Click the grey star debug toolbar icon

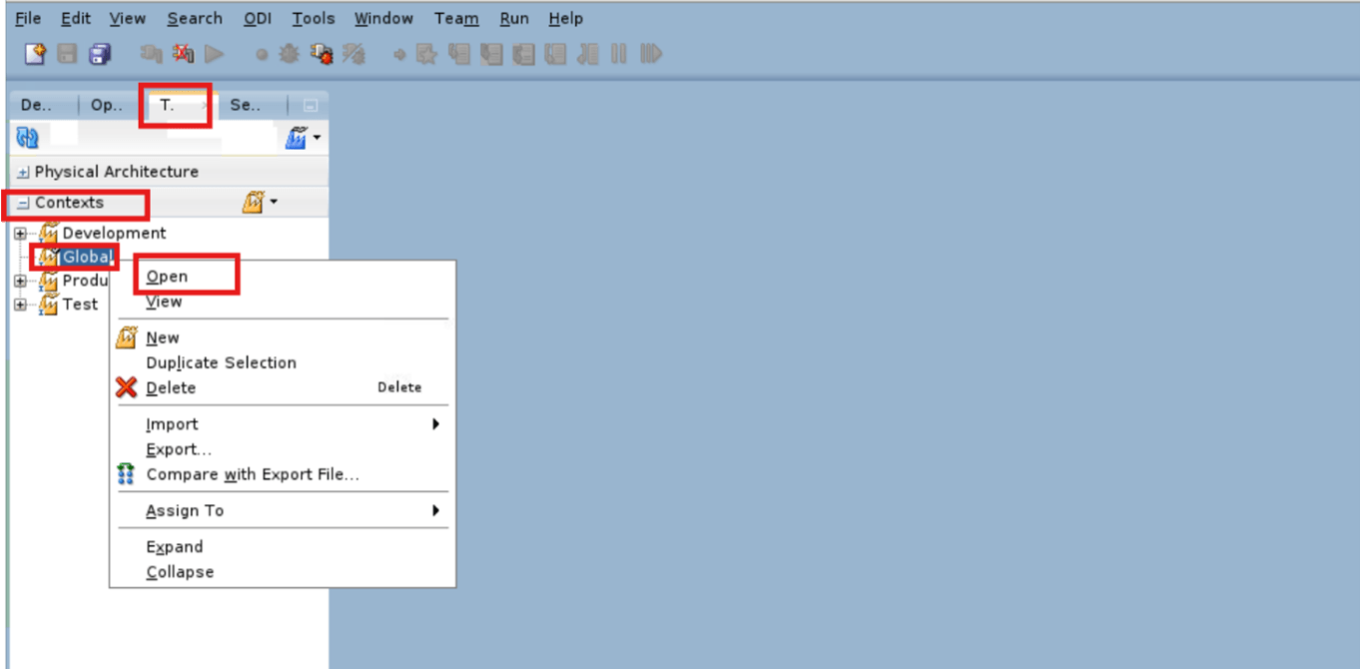coord(426,54)
